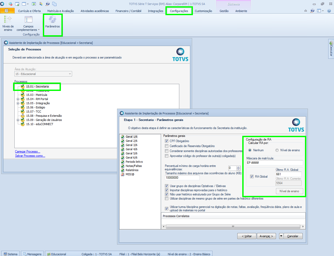The width and height of the screenshot is (334, 256).
Task: Expand the 15.09 - Geração de Usuários node
Action: pos(18,120)
